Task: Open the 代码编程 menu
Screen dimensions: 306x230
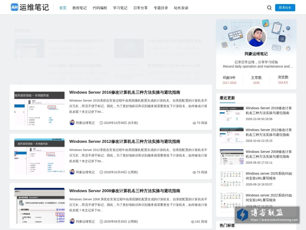Action: [x=100, y=8]
